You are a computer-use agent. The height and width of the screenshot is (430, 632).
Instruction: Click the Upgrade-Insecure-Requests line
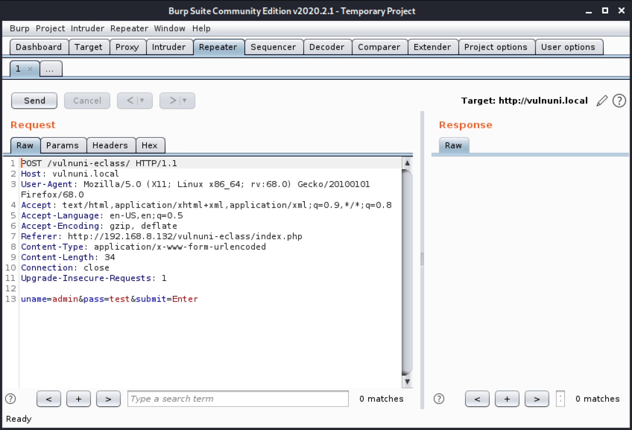94,278
